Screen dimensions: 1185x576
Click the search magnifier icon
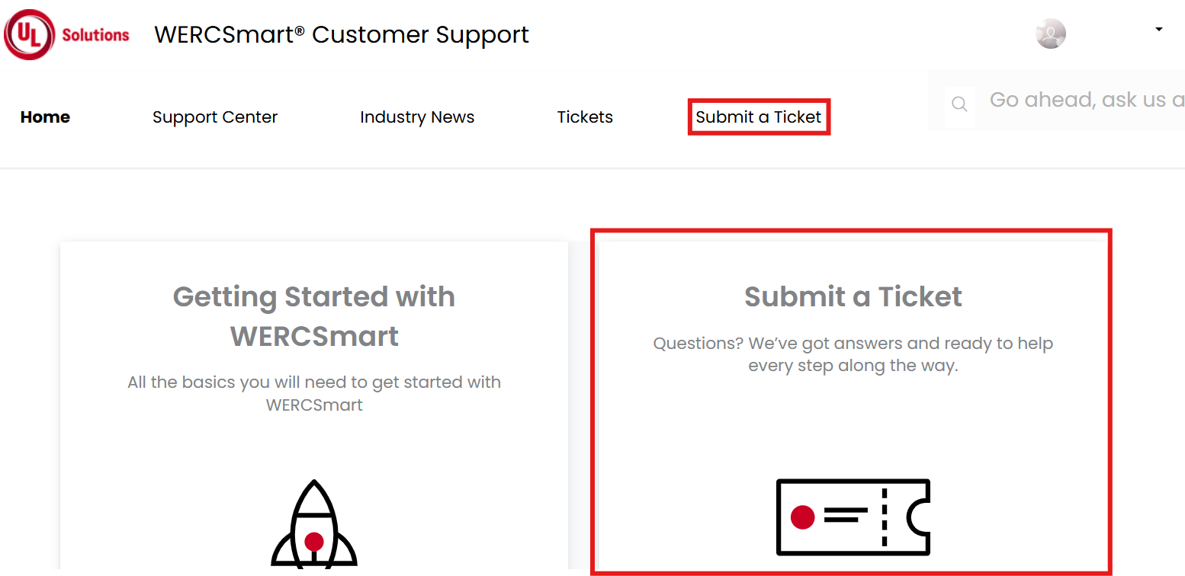point(959,104)
